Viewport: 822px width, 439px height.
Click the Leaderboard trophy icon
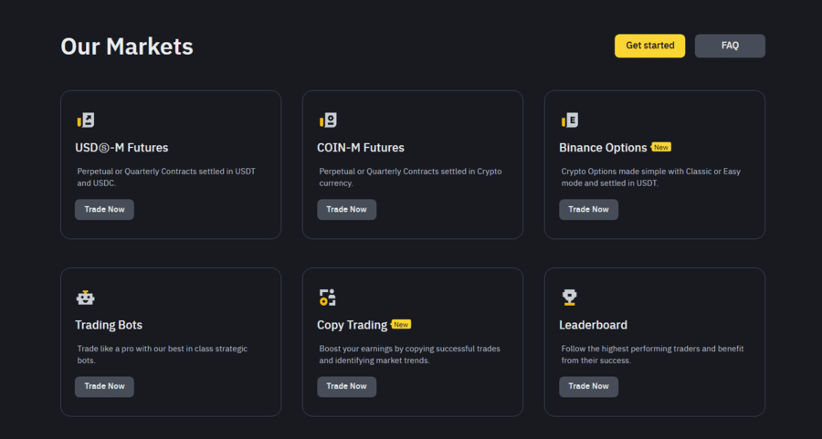[569, 298]
